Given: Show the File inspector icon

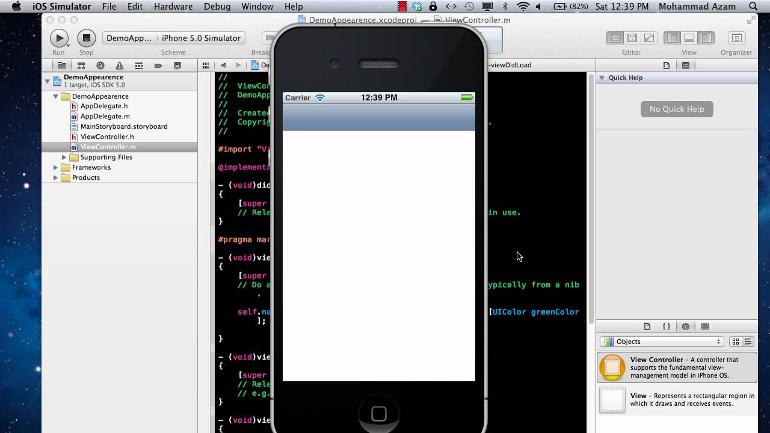Looking at the screenshot, I should click(x=667, y=66).
